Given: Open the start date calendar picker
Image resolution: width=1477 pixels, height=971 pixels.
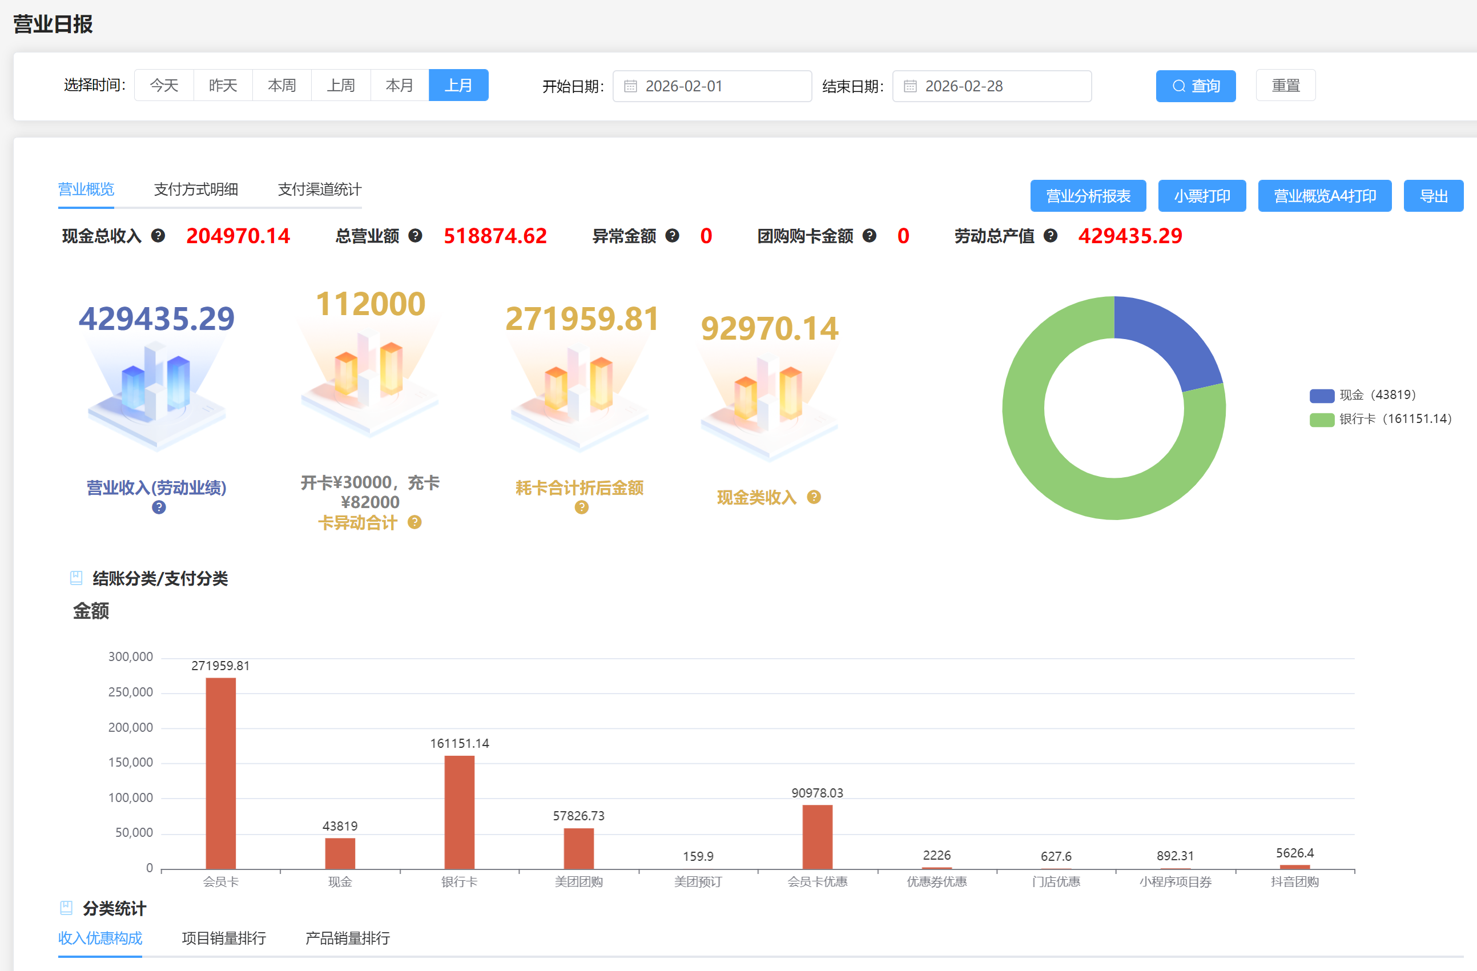Looking at the screenshot, I should pos(631,86).
